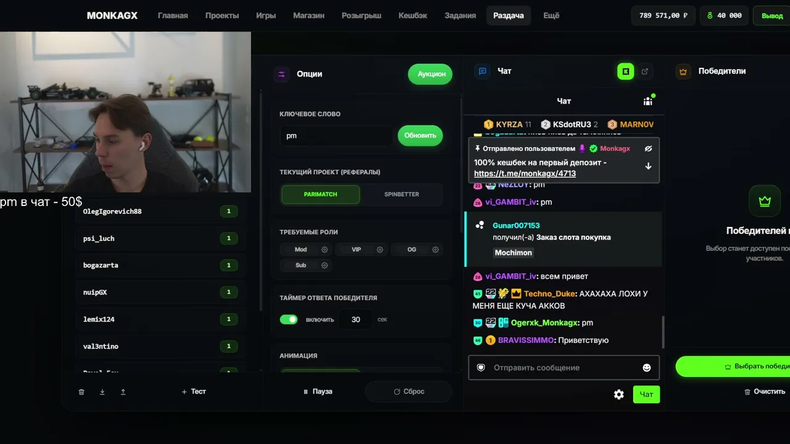Screen dimensions: 790x444
Task: Toggle the Sub required role
Action: (x=301, y=265)
